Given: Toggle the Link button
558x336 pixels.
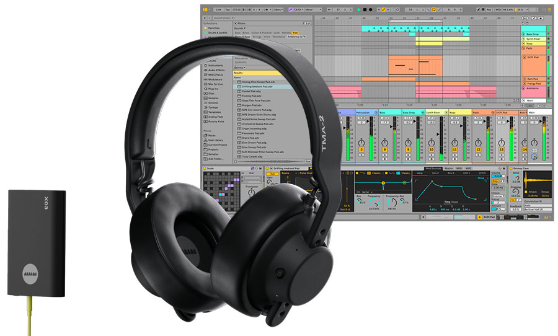Looking at the screenshot, I should 218,10.
